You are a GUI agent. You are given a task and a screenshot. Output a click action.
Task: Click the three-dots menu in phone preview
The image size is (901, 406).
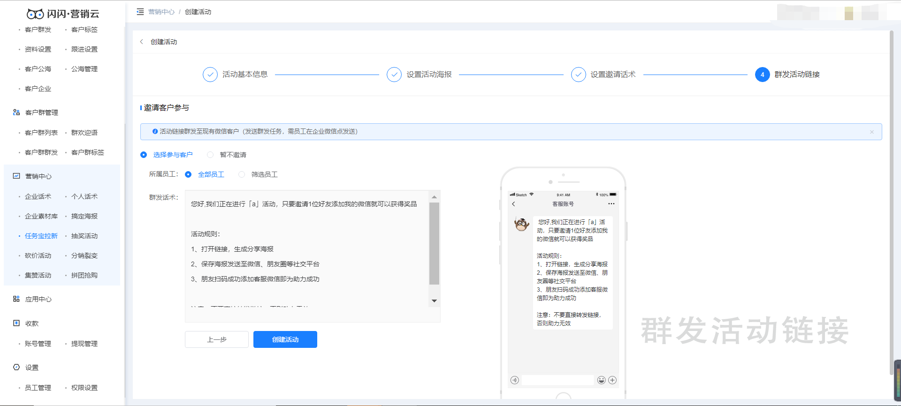611,204
